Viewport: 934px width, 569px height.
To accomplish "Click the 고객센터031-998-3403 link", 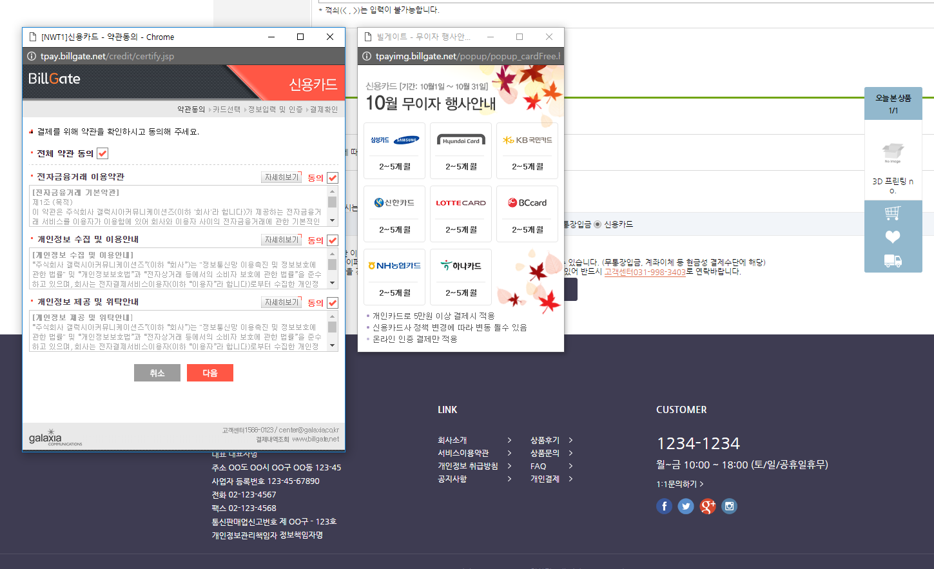I will 645,272.
